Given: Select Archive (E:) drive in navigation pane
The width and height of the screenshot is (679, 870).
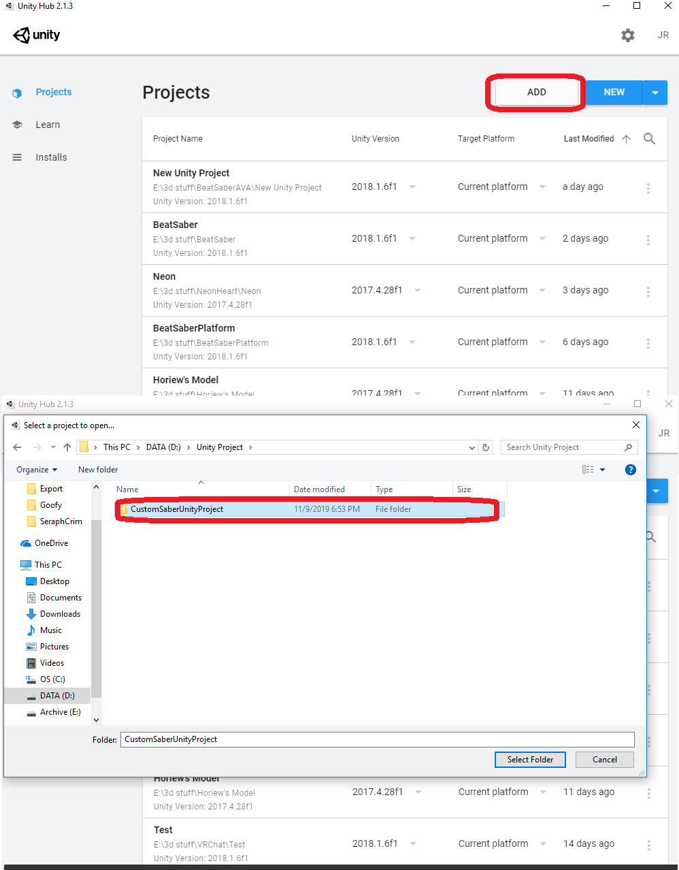Looking at the screenshot, I should click(x=60, y=712).
